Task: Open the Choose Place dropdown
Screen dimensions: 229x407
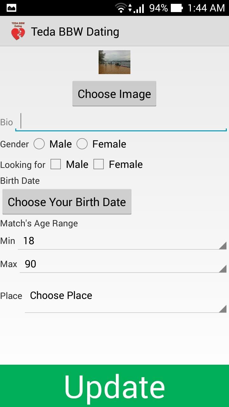Action: coord(124,298)
